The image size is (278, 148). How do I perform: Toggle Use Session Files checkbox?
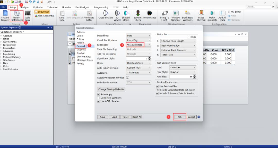click(157, 86)
